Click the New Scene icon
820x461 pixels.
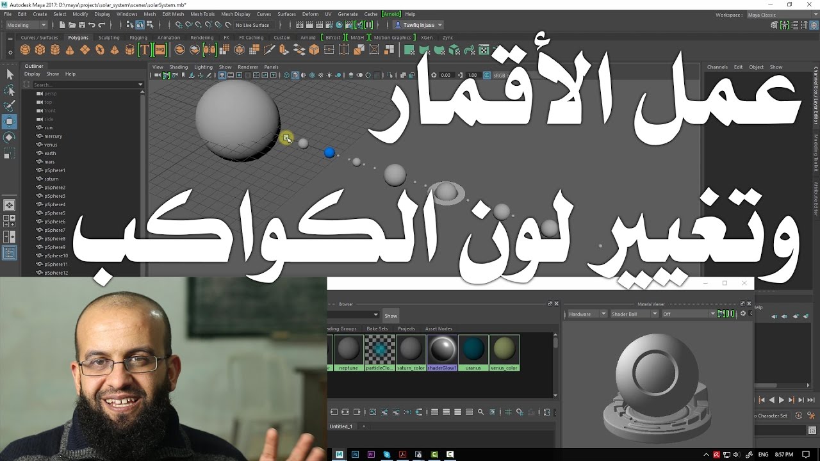coord(62,25)
